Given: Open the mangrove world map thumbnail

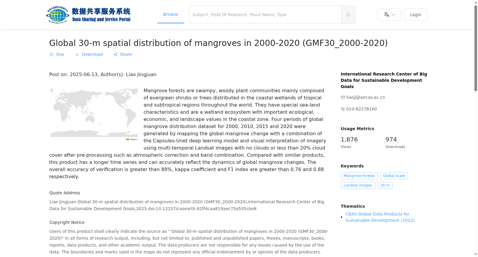Looking at the screenshot, I should click(94, 114).
